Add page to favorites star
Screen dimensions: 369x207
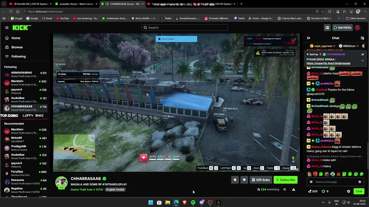(x=323, y=11)
